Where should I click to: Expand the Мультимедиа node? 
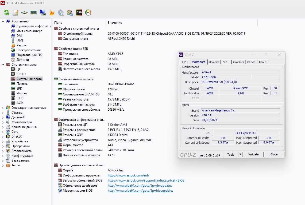3,122
